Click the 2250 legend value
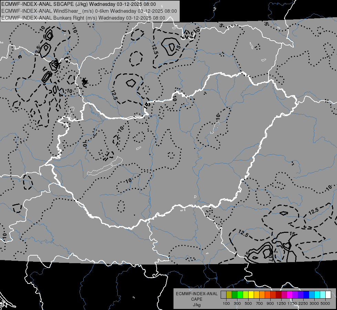This screenshot has width=337, height=310. (303, 303)
